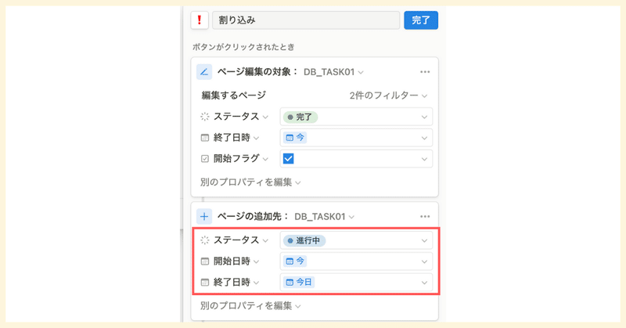Open DB_TASK01 dropdown in ページ編集の対象
Viewport: 626px width, 328px height.
[x=333, y=72]
